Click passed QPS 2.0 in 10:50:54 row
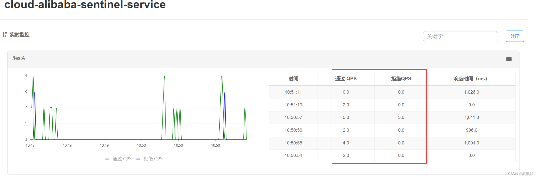This screenshot has height=178, width=537. pos(346,155)
